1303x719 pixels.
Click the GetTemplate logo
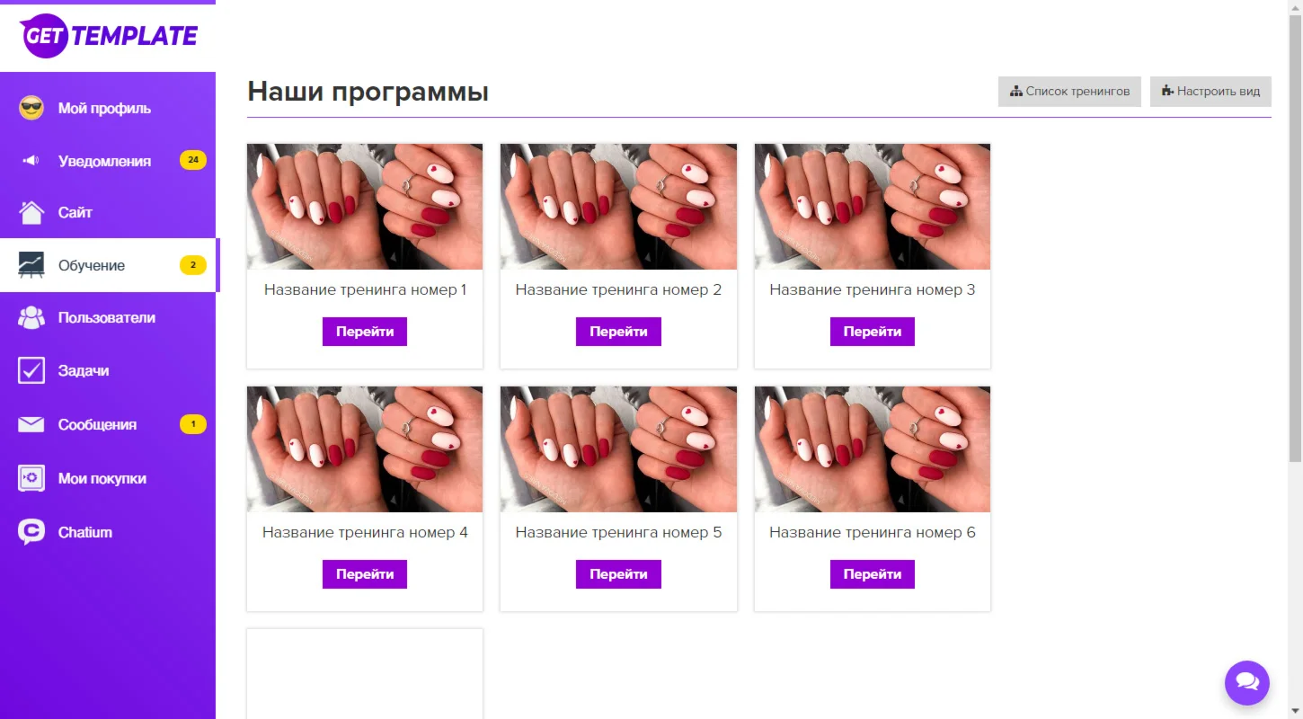(x=109, y=36)
